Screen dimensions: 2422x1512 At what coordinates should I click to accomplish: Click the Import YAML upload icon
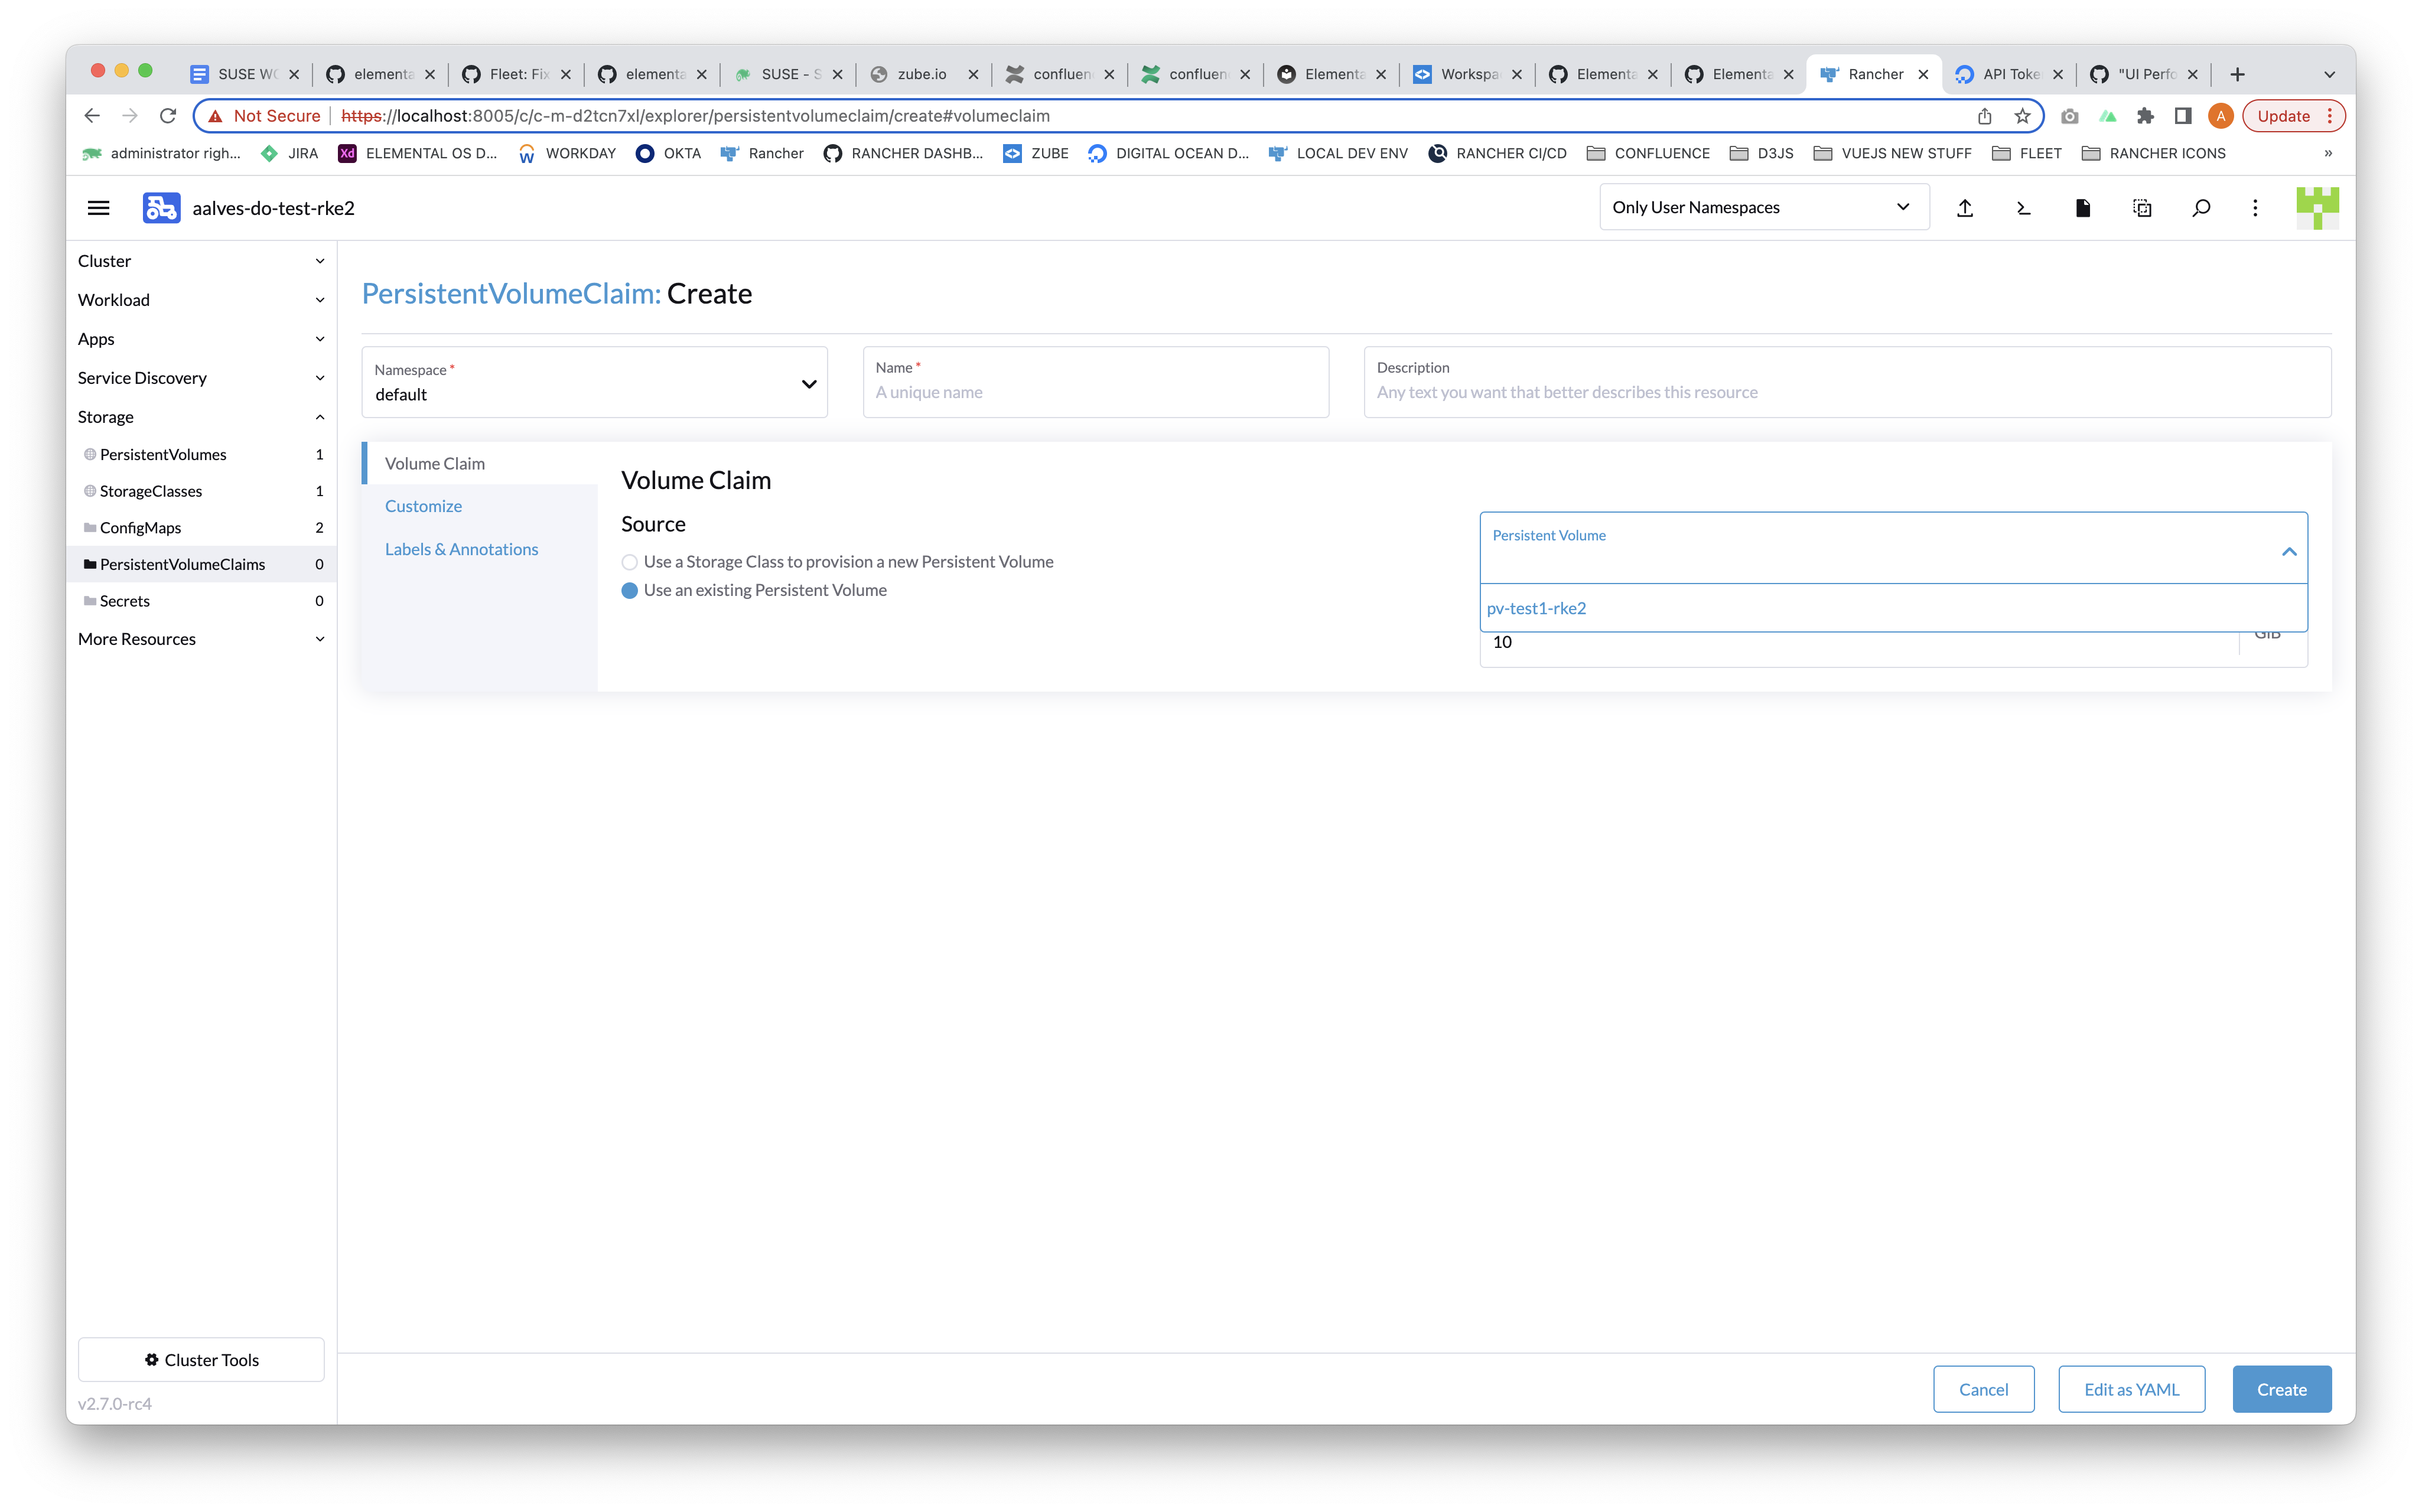click(x=1965, y=208)
